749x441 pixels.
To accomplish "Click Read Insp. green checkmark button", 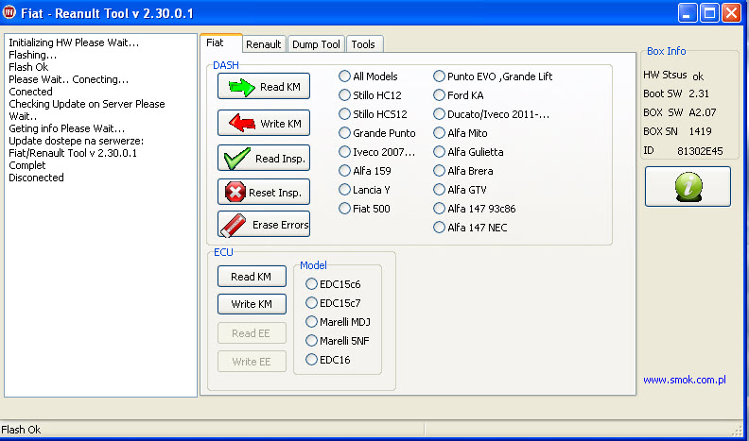I will click(264, 158).
